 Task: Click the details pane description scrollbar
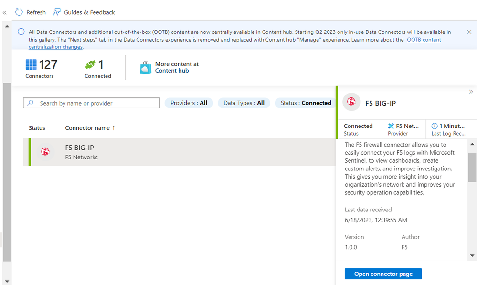click(x=472, y=167)
